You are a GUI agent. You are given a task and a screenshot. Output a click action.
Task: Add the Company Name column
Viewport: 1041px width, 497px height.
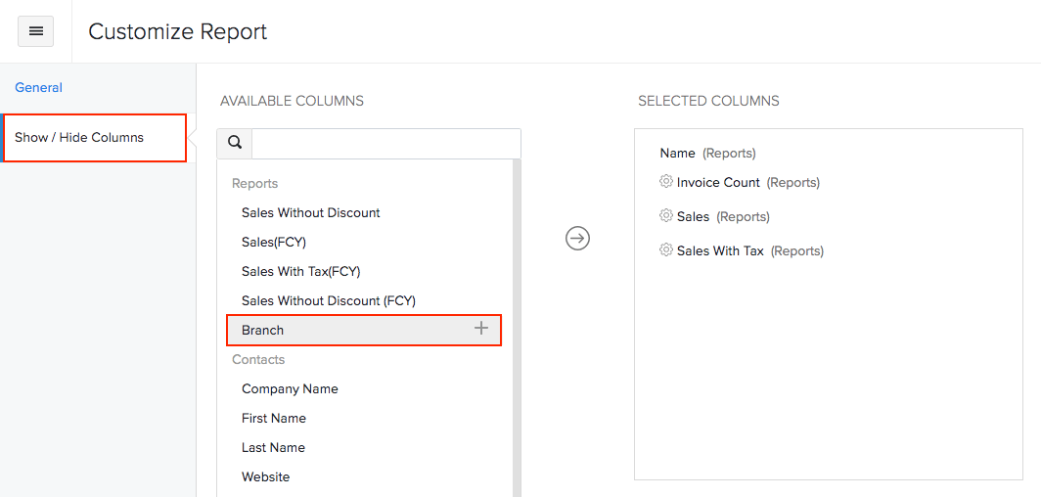tap(290, 388)
